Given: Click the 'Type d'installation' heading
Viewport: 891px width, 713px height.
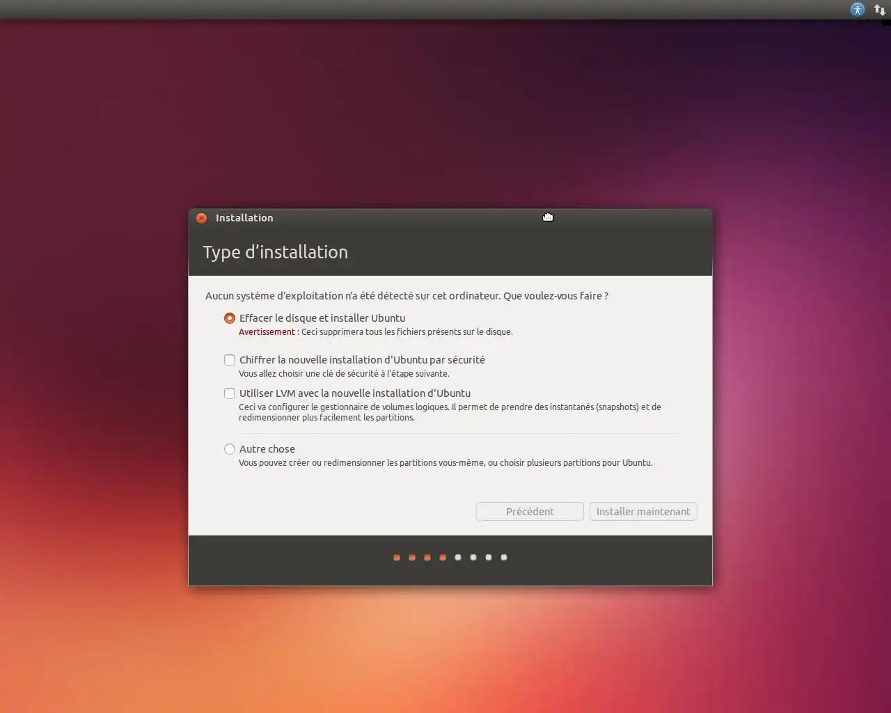Looking at the screenshot, I should 275,252.
